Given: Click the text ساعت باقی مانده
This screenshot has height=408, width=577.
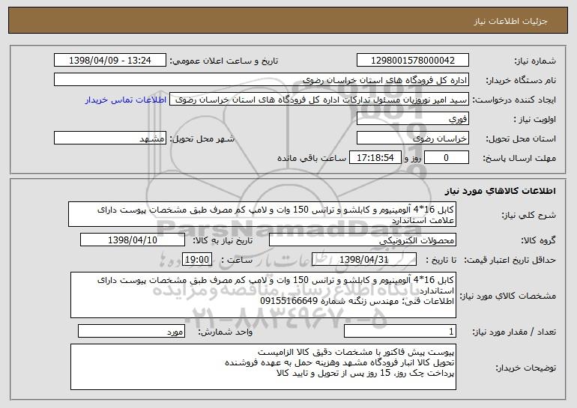Looking at the screenshot, I should pyautogui.click(x=312, y=158).
